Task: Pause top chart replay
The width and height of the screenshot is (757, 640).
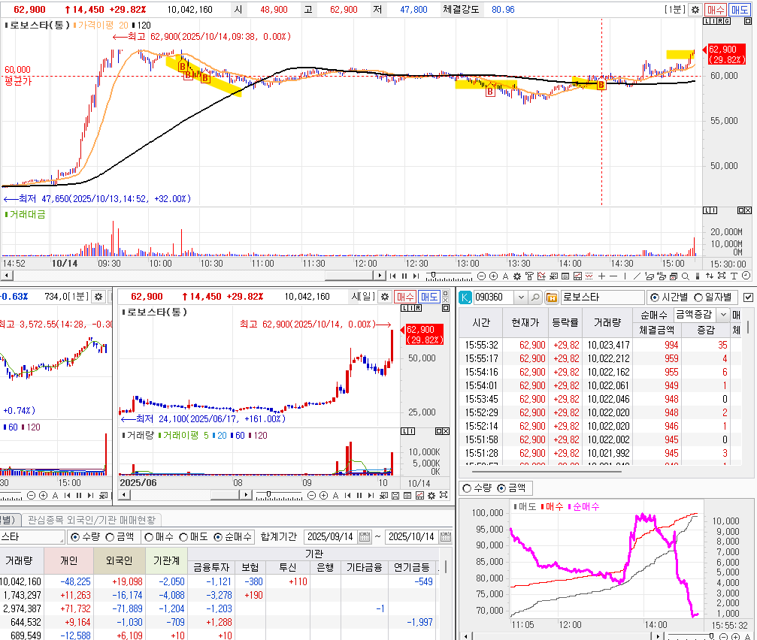Action: 404,276
